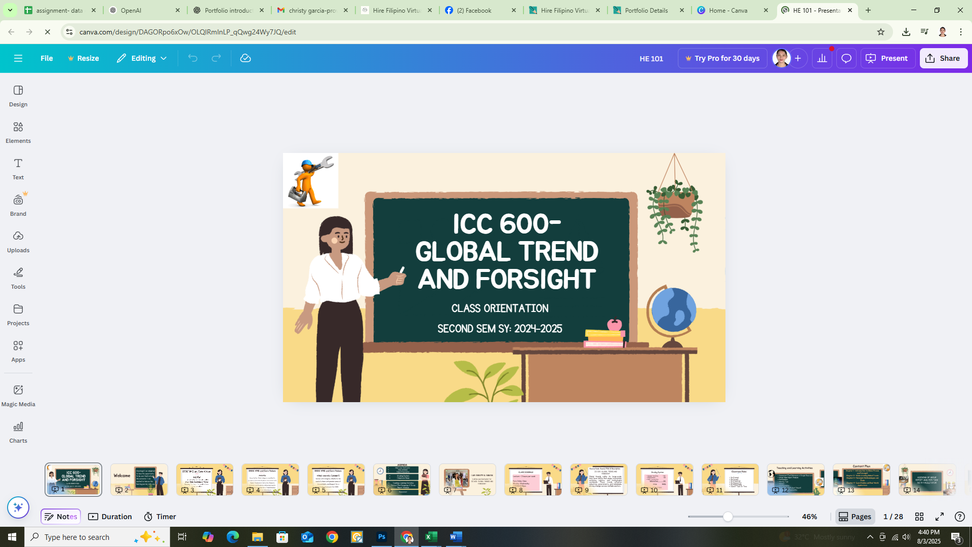This screenshot has height=547, width=972.
Task: Open the tab search dropdown in Chrome
Action: (10, 10)
